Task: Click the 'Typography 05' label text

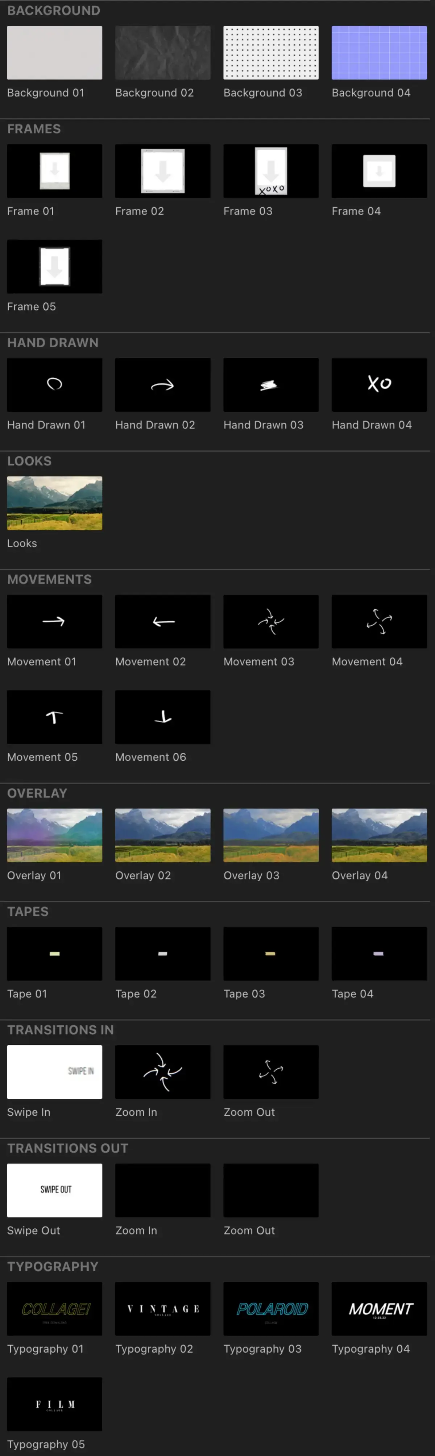Action: click(46, 1444)
